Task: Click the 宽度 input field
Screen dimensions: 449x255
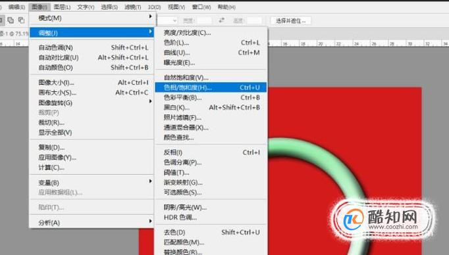Action: (204, 20)
